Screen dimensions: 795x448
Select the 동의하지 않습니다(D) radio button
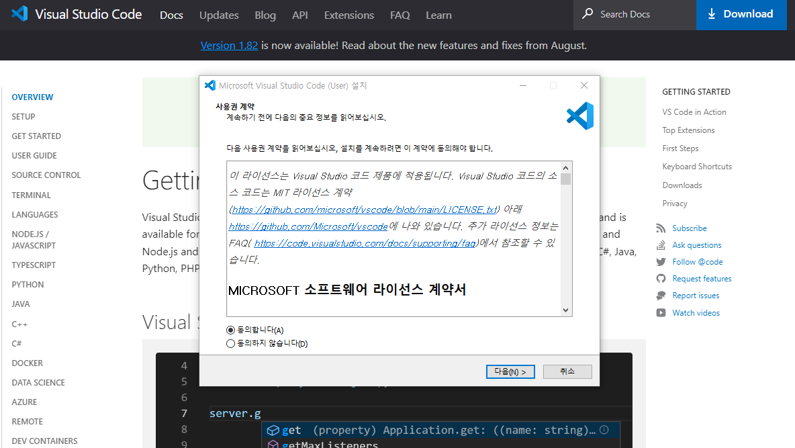(x=231, y=343)
